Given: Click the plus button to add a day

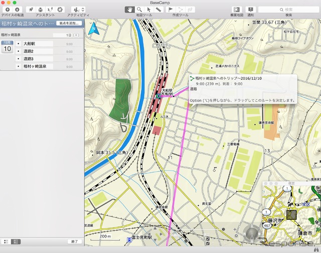Looking at the screenshot, I should tap(76, 35).
